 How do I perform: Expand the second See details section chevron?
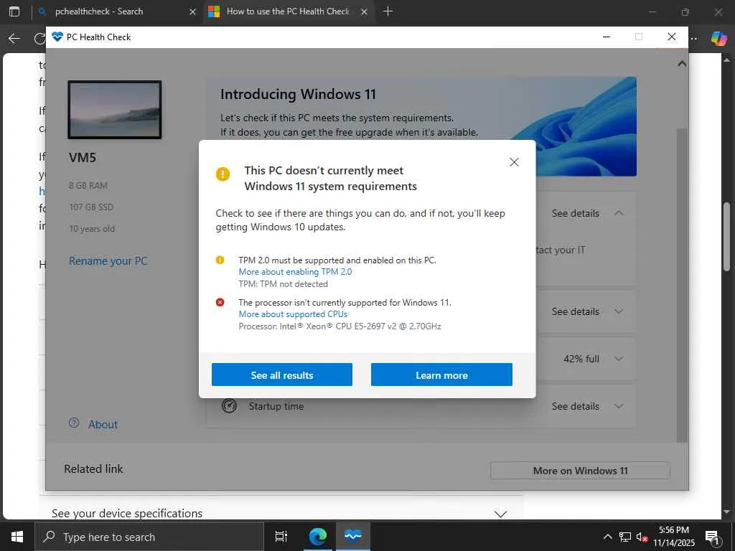point(619,311)
